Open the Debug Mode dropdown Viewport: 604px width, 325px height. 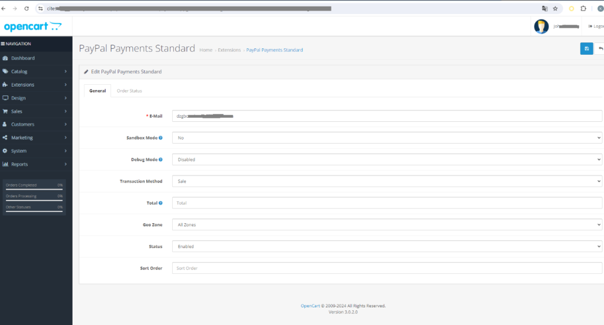(387, 160)
